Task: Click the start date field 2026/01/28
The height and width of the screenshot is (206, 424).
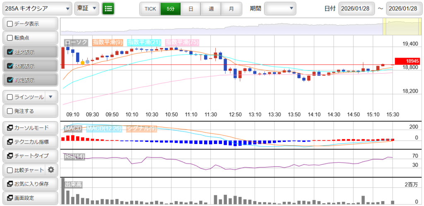Action: (357, 8)
